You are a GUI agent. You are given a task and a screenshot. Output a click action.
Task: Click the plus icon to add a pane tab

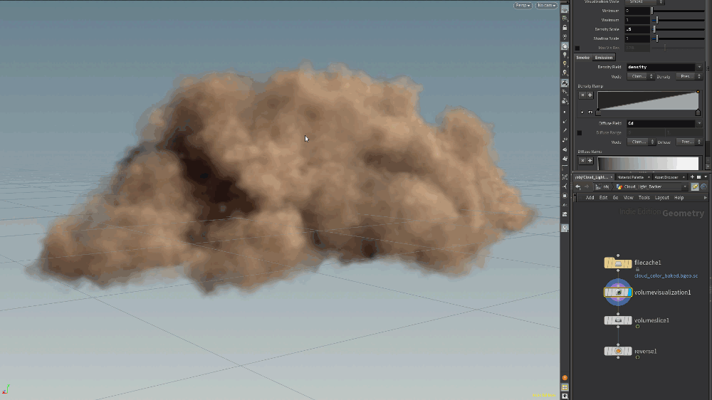click(693, 177)
